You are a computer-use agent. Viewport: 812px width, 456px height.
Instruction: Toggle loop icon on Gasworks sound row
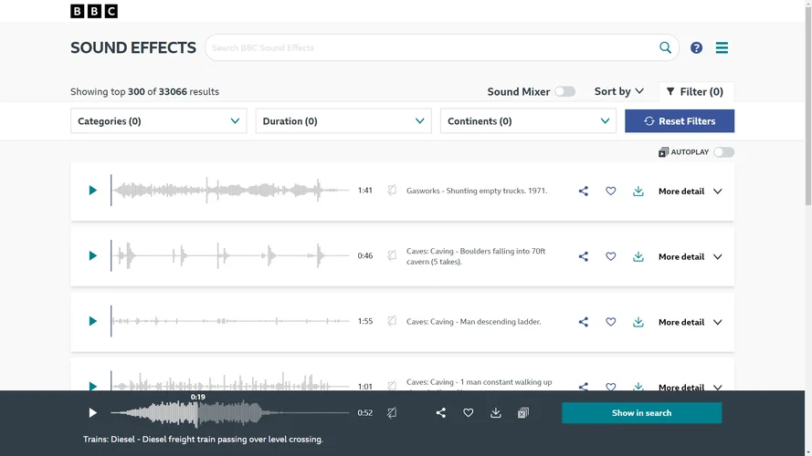pyautogui.click(x=392, y=191)
